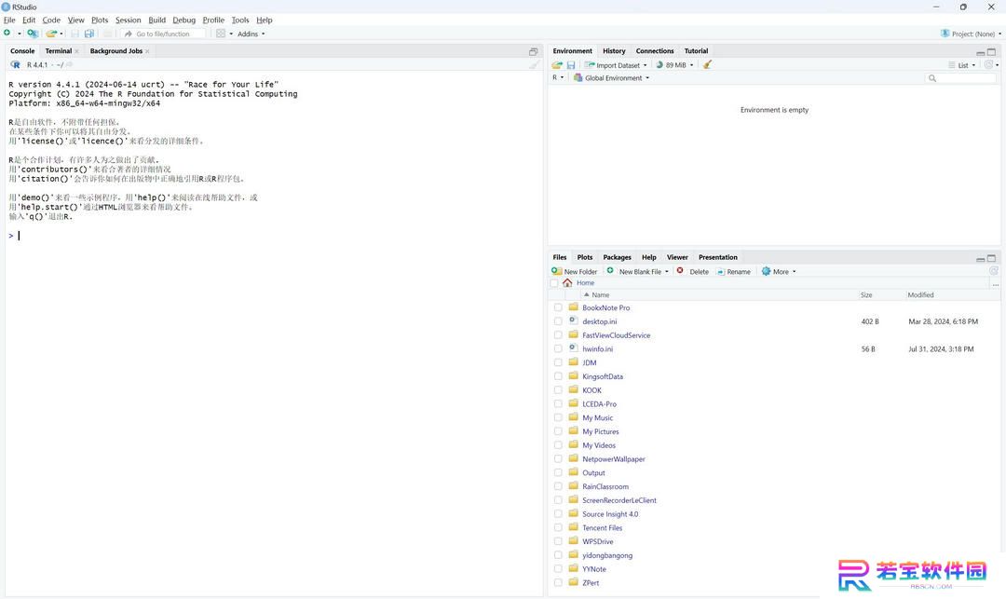
Task: Maximize the console pane via restore icon
Action: point(533,51)
